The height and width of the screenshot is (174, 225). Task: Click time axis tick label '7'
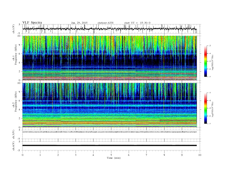147,155
